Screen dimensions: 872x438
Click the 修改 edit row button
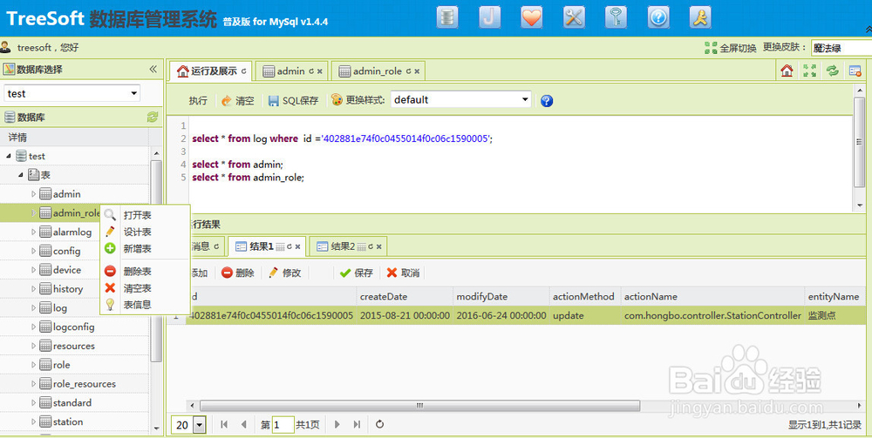[284, 273]
